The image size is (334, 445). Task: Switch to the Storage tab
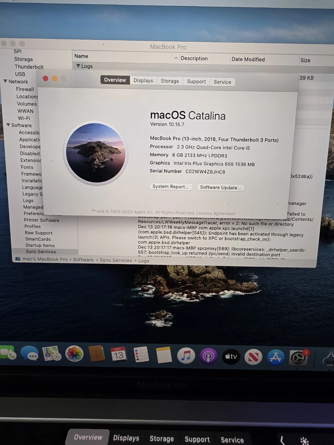[170, 81]
